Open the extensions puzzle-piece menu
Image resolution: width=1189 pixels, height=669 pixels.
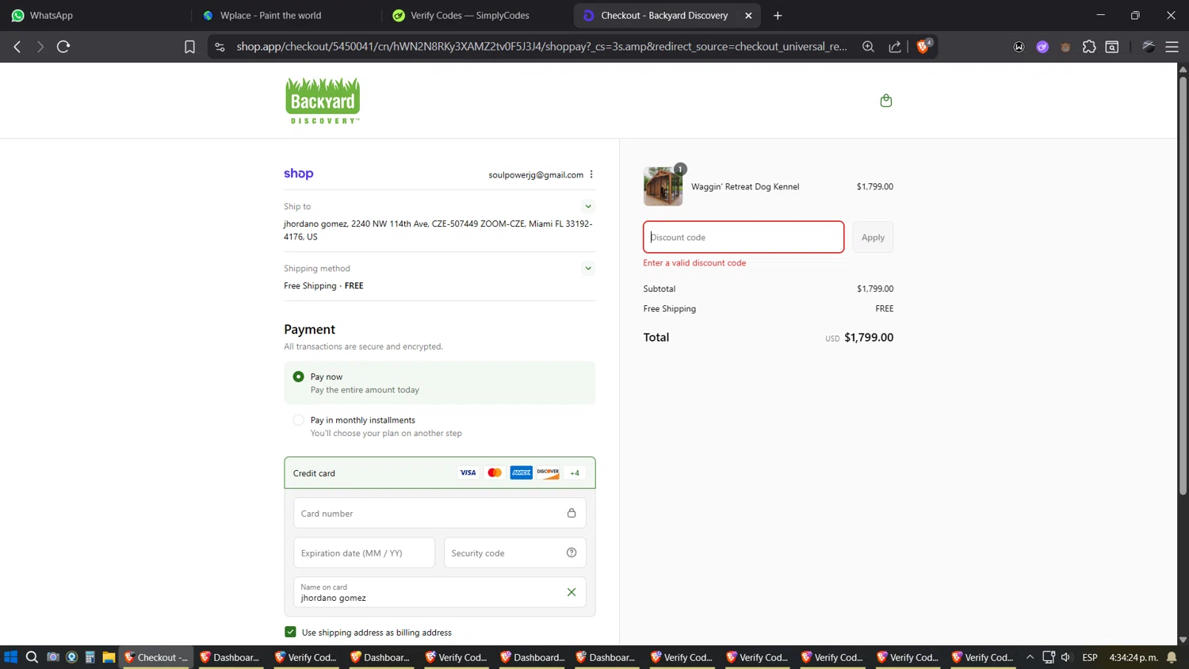click(1089, 47)
